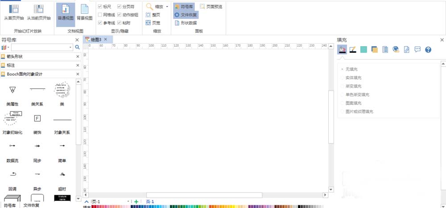Switch to the 文件恢复 bottom tab
The width and height of the screenshot is (446, 208).
point(31,205)
